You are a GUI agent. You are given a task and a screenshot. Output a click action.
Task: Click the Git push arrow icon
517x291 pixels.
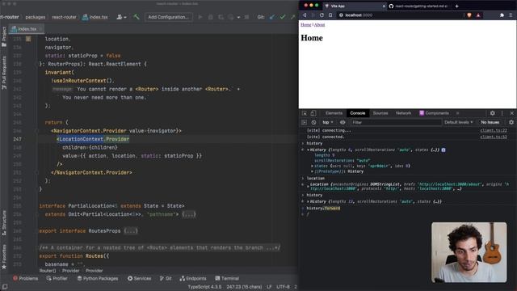292,17
